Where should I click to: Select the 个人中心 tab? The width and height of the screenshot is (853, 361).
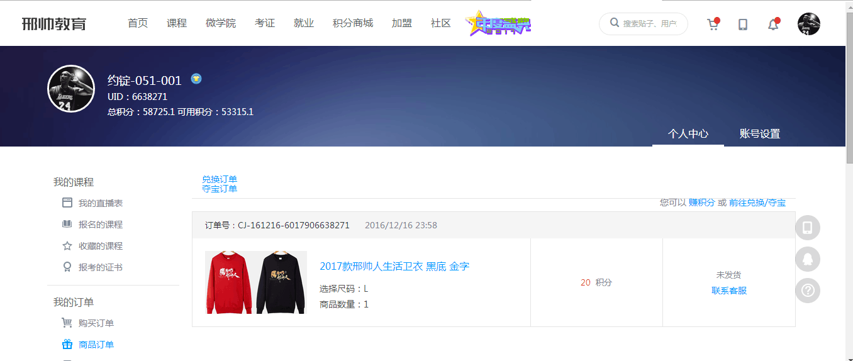click(688, 134)
